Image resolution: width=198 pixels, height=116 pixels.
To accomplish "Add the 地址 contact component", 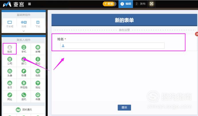I will pos(38,85).
